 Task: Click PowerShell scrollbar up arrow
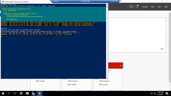(x=107, y=5)
